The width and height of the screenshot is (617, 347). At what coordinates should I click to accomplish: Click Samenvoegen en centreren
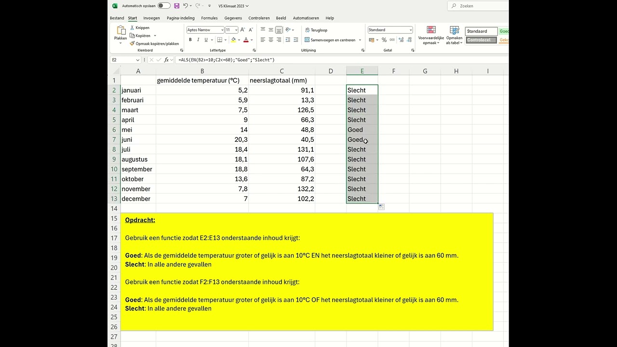(330, 40)
